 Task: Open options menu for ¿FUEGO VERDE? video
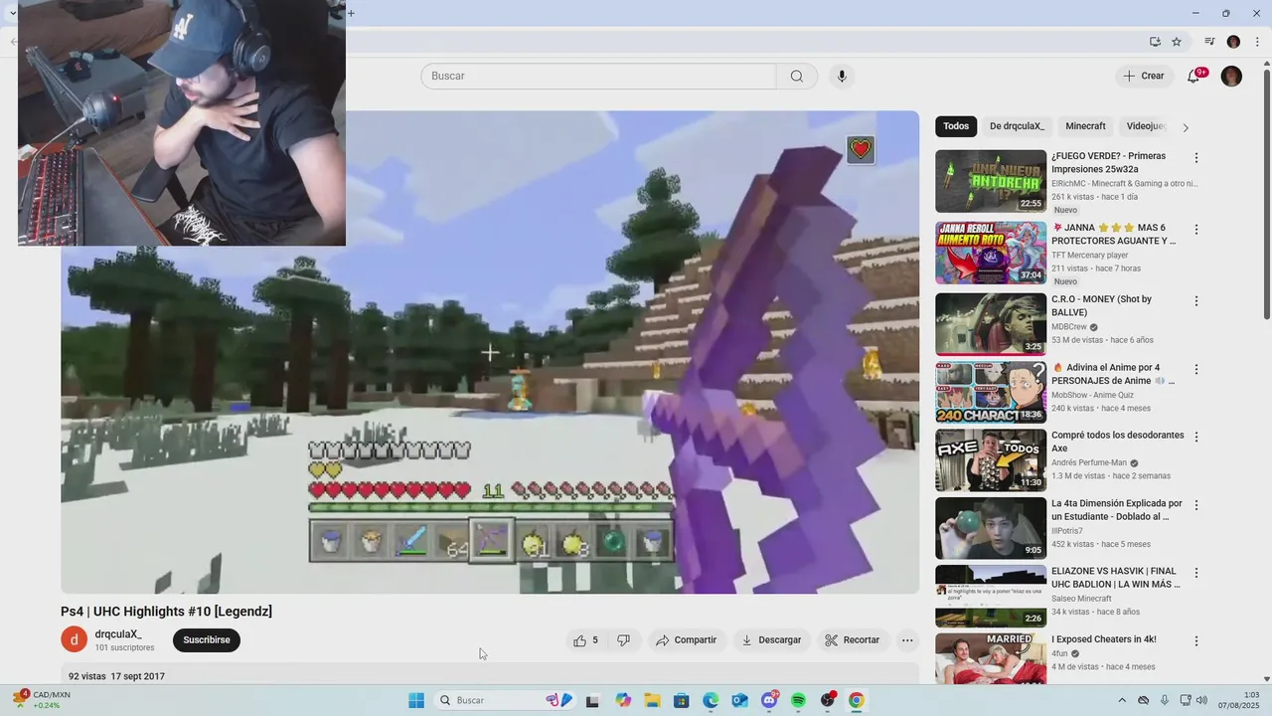coord(1196,158)
